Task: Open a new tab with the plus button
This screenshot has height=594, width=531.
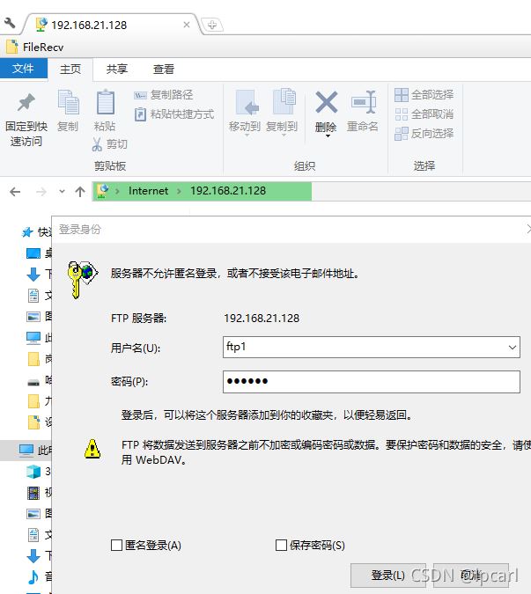Action: coord(212,25)
